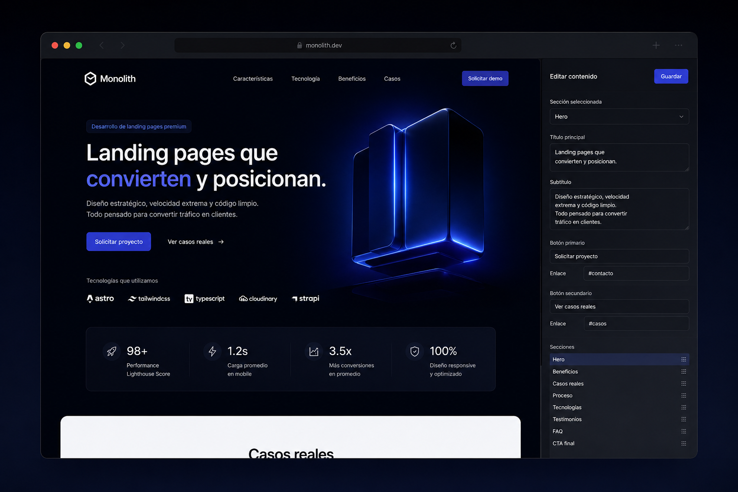Open Beneficios in the site navigation
This screenshot has height=492, width=738.
pyautogui.click(x=352, y=79)
